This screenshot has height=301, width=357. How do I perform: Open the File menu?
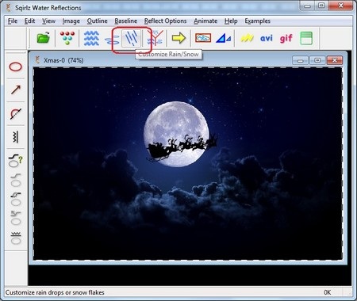pos(13,21)
